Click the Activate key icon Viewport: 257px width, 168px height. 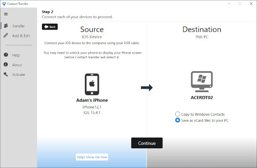click(6, 74)
